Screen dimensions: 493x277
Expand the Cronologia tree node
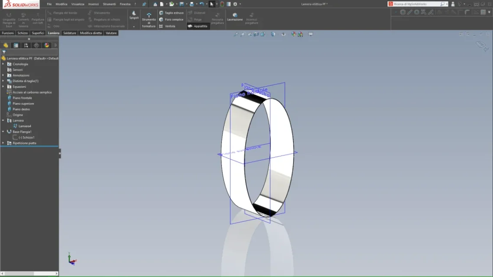(x=3, y=64)
